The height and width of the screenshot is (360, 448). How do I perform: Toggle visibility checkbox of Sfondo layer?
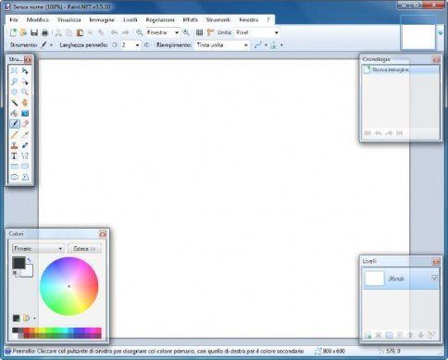tap(434, 279)
